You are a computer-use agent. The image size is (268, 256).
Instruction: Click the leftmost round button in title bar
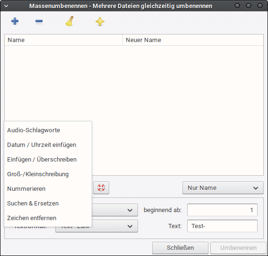click(237, 6)
